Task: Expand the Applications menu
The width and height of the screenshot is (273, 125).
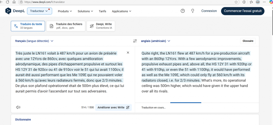Action: (122, 11)
